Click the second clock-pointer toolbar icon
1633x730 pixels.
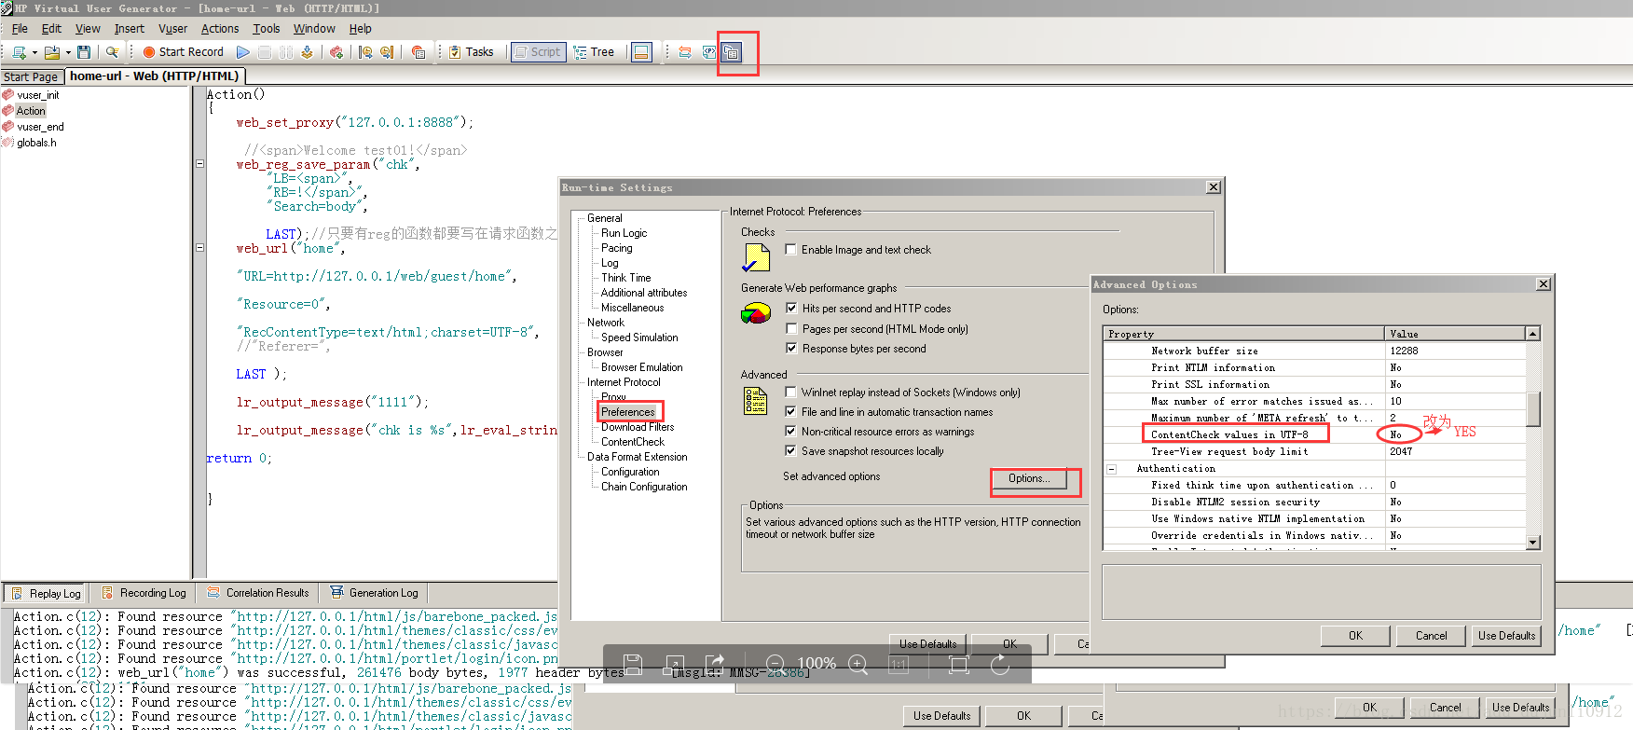387,52
